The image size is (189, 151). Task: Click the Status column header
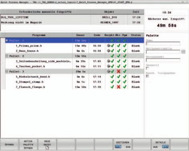(x=136, y=35)
